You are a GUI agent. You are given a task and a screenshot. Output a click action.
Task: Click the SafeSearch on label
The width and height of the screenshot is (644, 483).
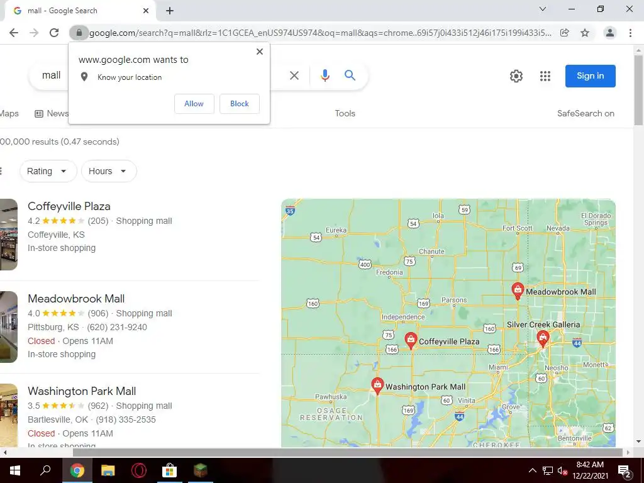point(586,113)
